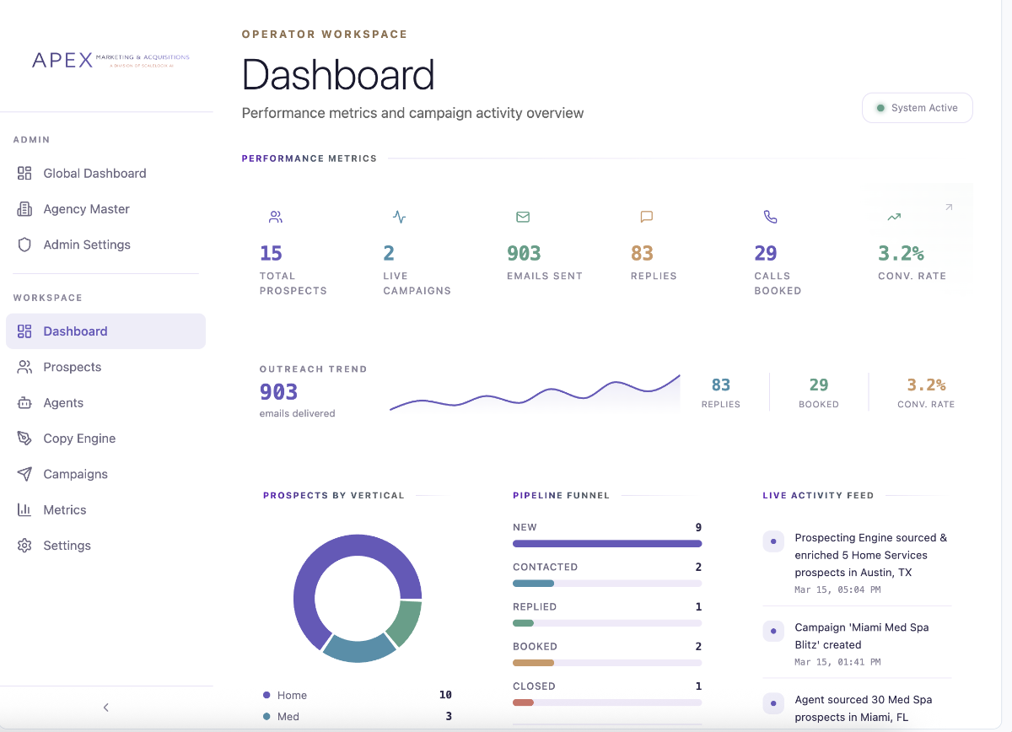Expand the Conv. Rate card via its arrow
1012x732 pixels.
(x=948, y=207)
